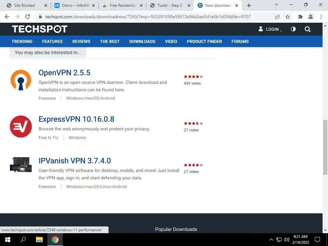This screenshot has height=246, width=328.
Task: Click the ExpressVPN red logo
Action: click(x=21, y=127)
